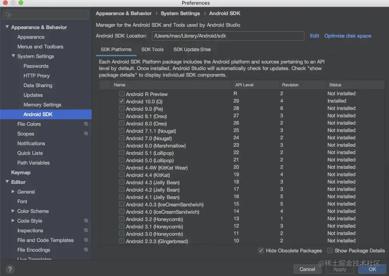Click the help question mark icon

(10, 269)
